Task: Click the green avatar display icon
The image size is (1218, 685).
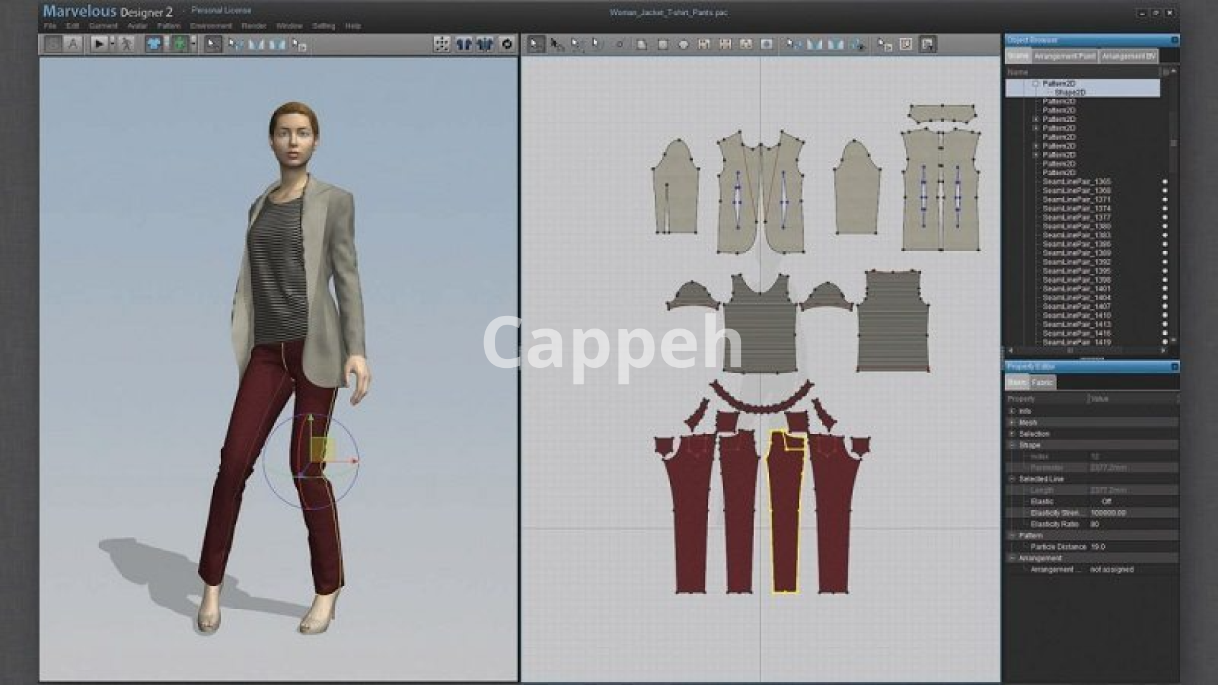Action: 180,44
